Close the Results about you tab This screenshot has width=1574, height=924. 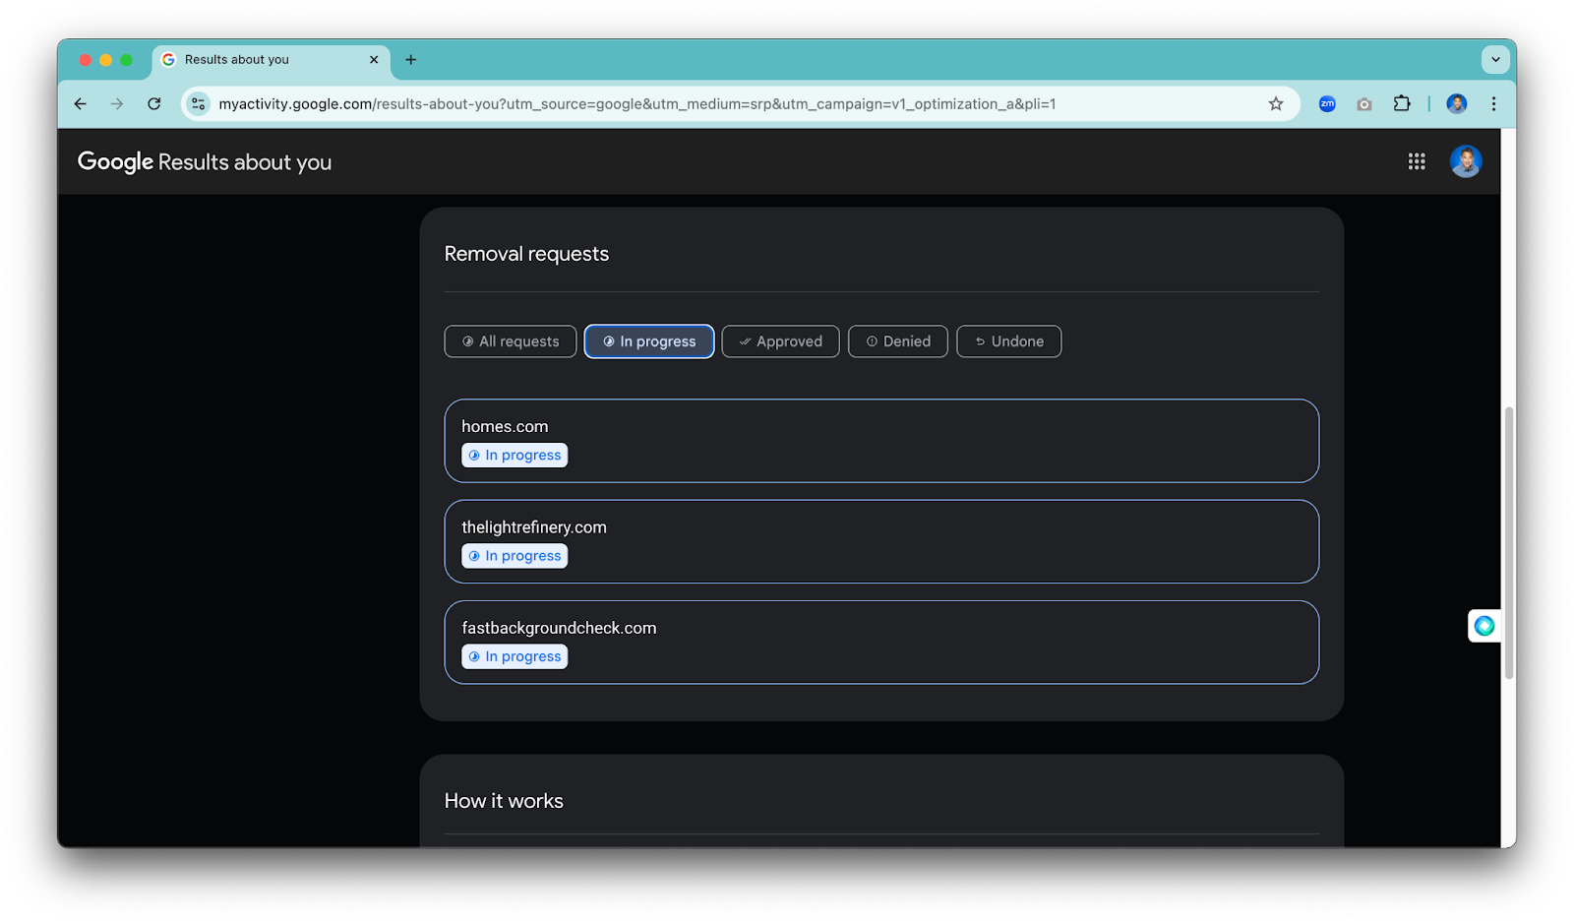374,59
